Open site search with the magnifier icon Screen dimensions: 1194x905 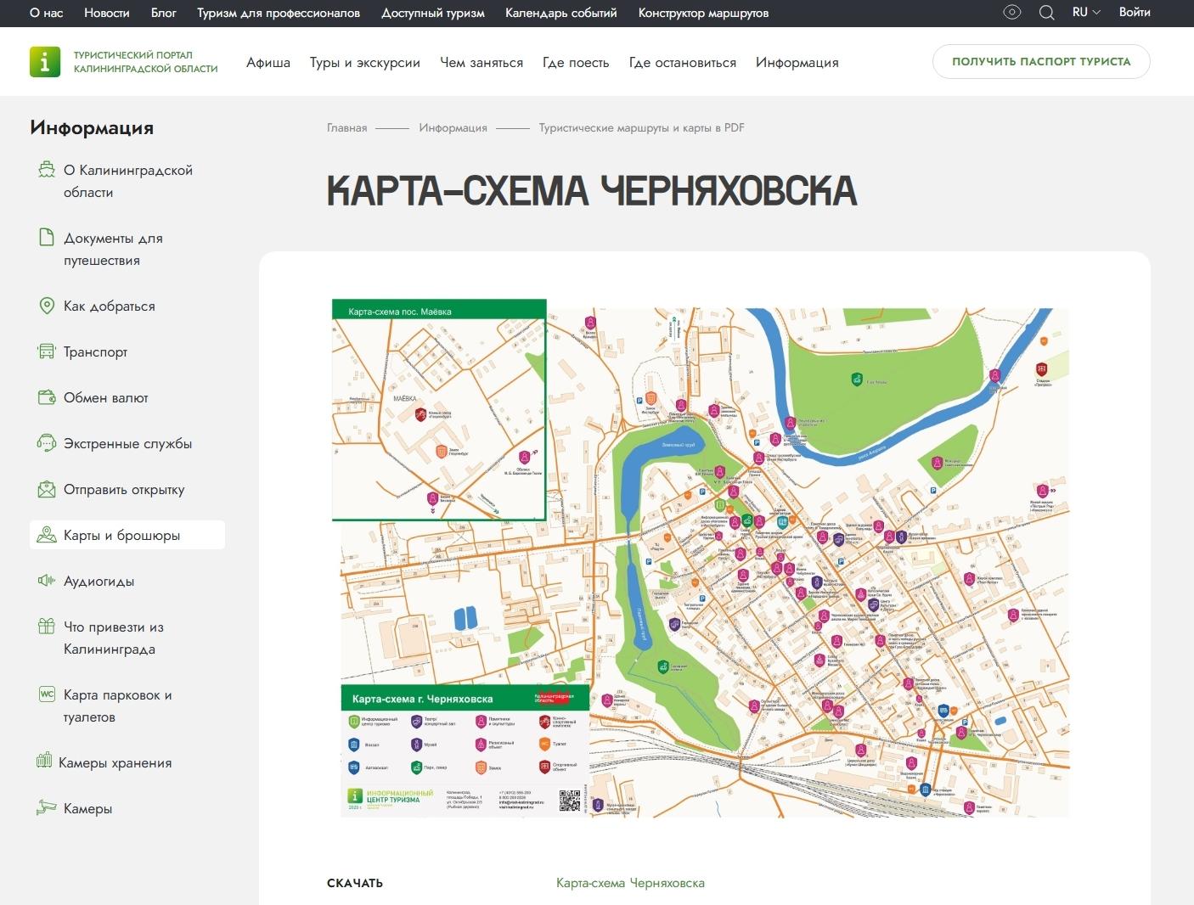[1047, 13]
